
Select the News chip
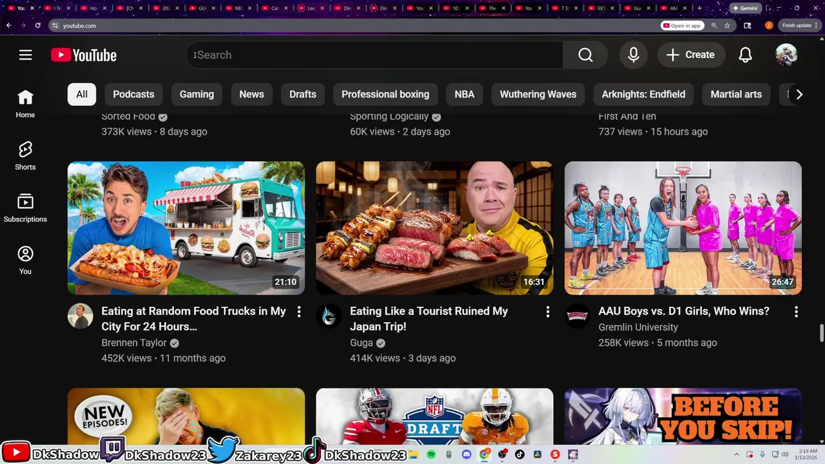tap(251, 94)
